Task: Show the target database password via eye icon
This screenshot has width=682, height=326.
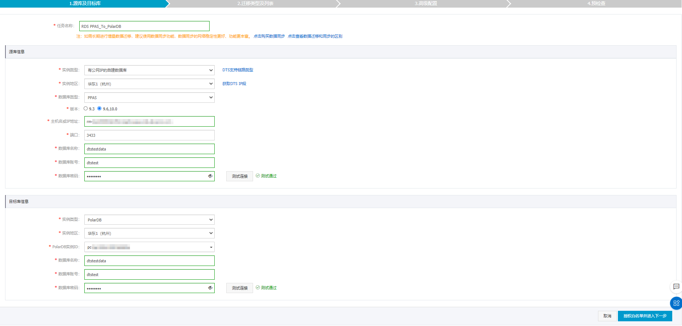Action: coord(210,288)
